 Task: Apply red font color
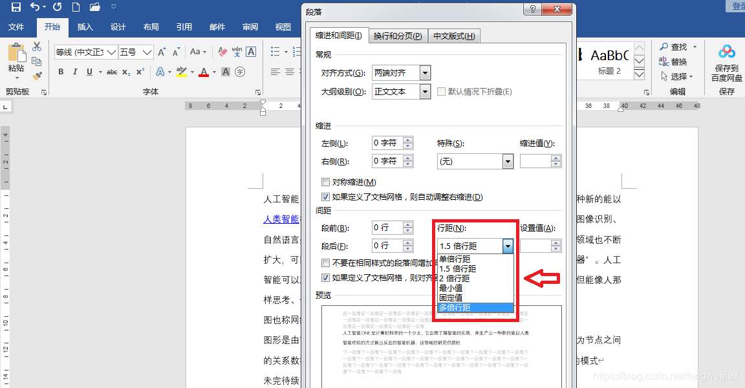pyautogui.click(x=204, y=72)
